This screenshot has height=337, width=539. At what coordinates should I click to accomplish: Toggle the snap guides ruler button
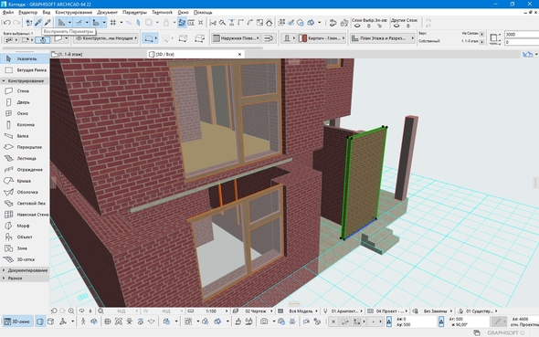click(61, 23)
